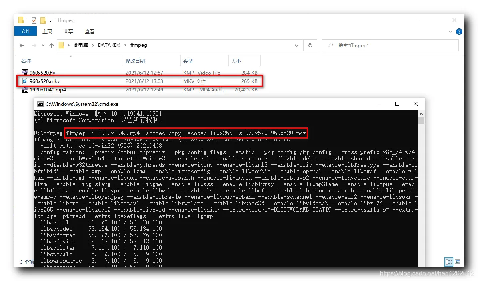Open the 查看 ribbon tab
Viewport: 478px width, 281px height.
(89, 31)
